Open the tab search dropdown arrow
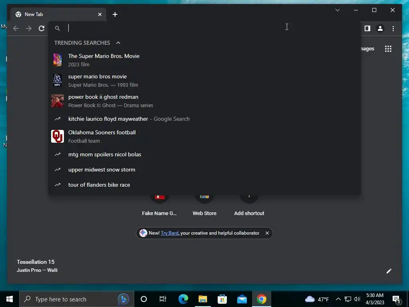Image resolution: width=409 pixels, height=307 pixels. (x=337, y=10)
